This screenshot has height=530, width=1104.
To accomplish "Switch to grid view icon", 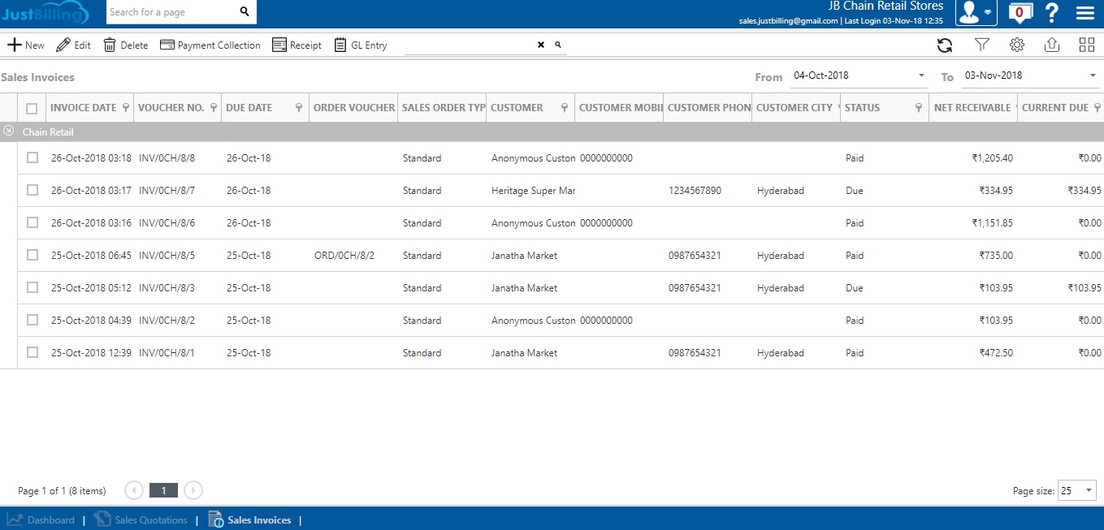I will (x=1087, y=45).
